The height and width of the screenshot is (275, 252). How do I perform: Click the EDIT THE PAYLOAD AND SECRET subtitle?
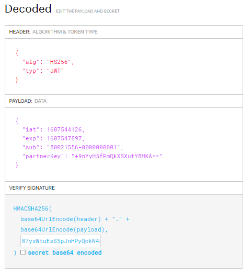(88, 11)
